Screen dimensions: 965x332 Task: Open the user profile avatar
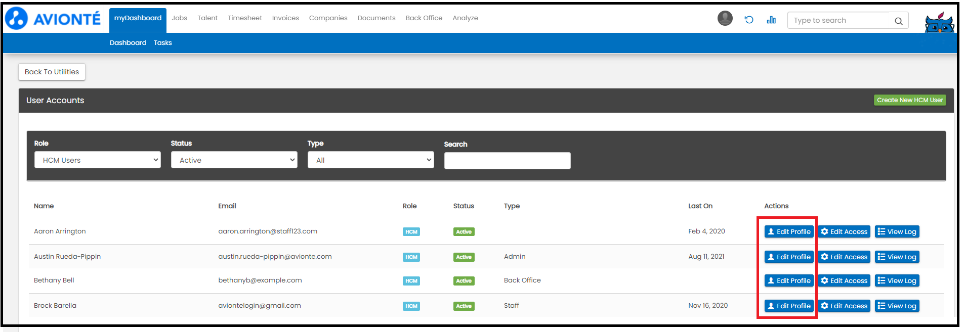(725, 19)
